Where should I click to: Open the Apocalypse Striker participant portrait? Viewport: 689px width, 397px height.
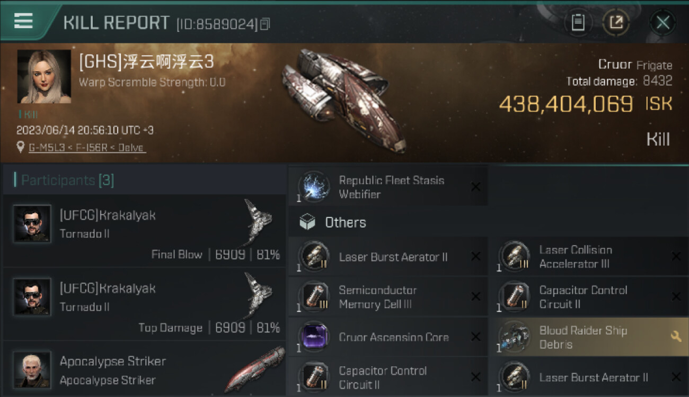(x=32, y=369)
